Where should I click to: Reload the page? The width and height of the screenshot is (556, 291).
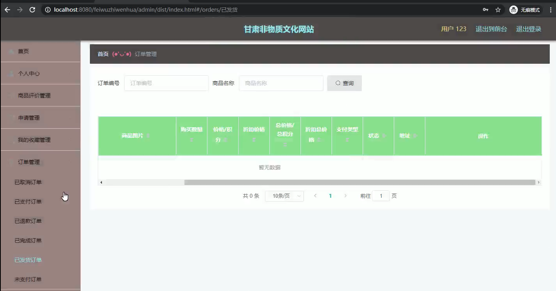click(32, 10)
